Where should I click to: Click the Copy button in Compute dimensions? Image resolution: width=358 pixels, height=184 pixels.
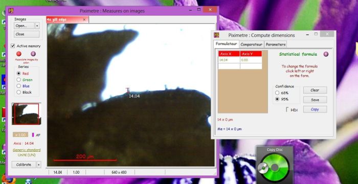[315, 109]
